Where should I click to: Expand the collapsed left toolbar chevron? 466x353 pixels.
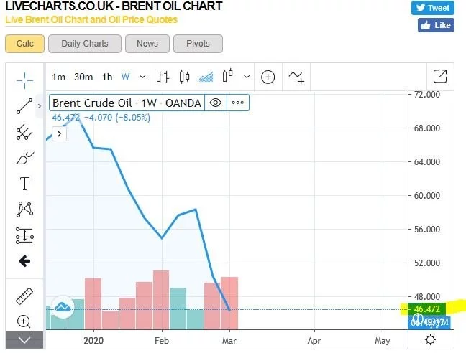click(x=24, y=339)
